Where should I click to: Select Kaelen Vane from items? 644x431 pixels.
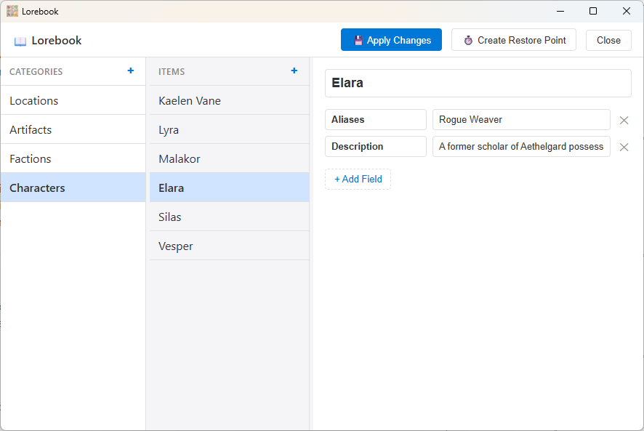click(x=229, y=100)
